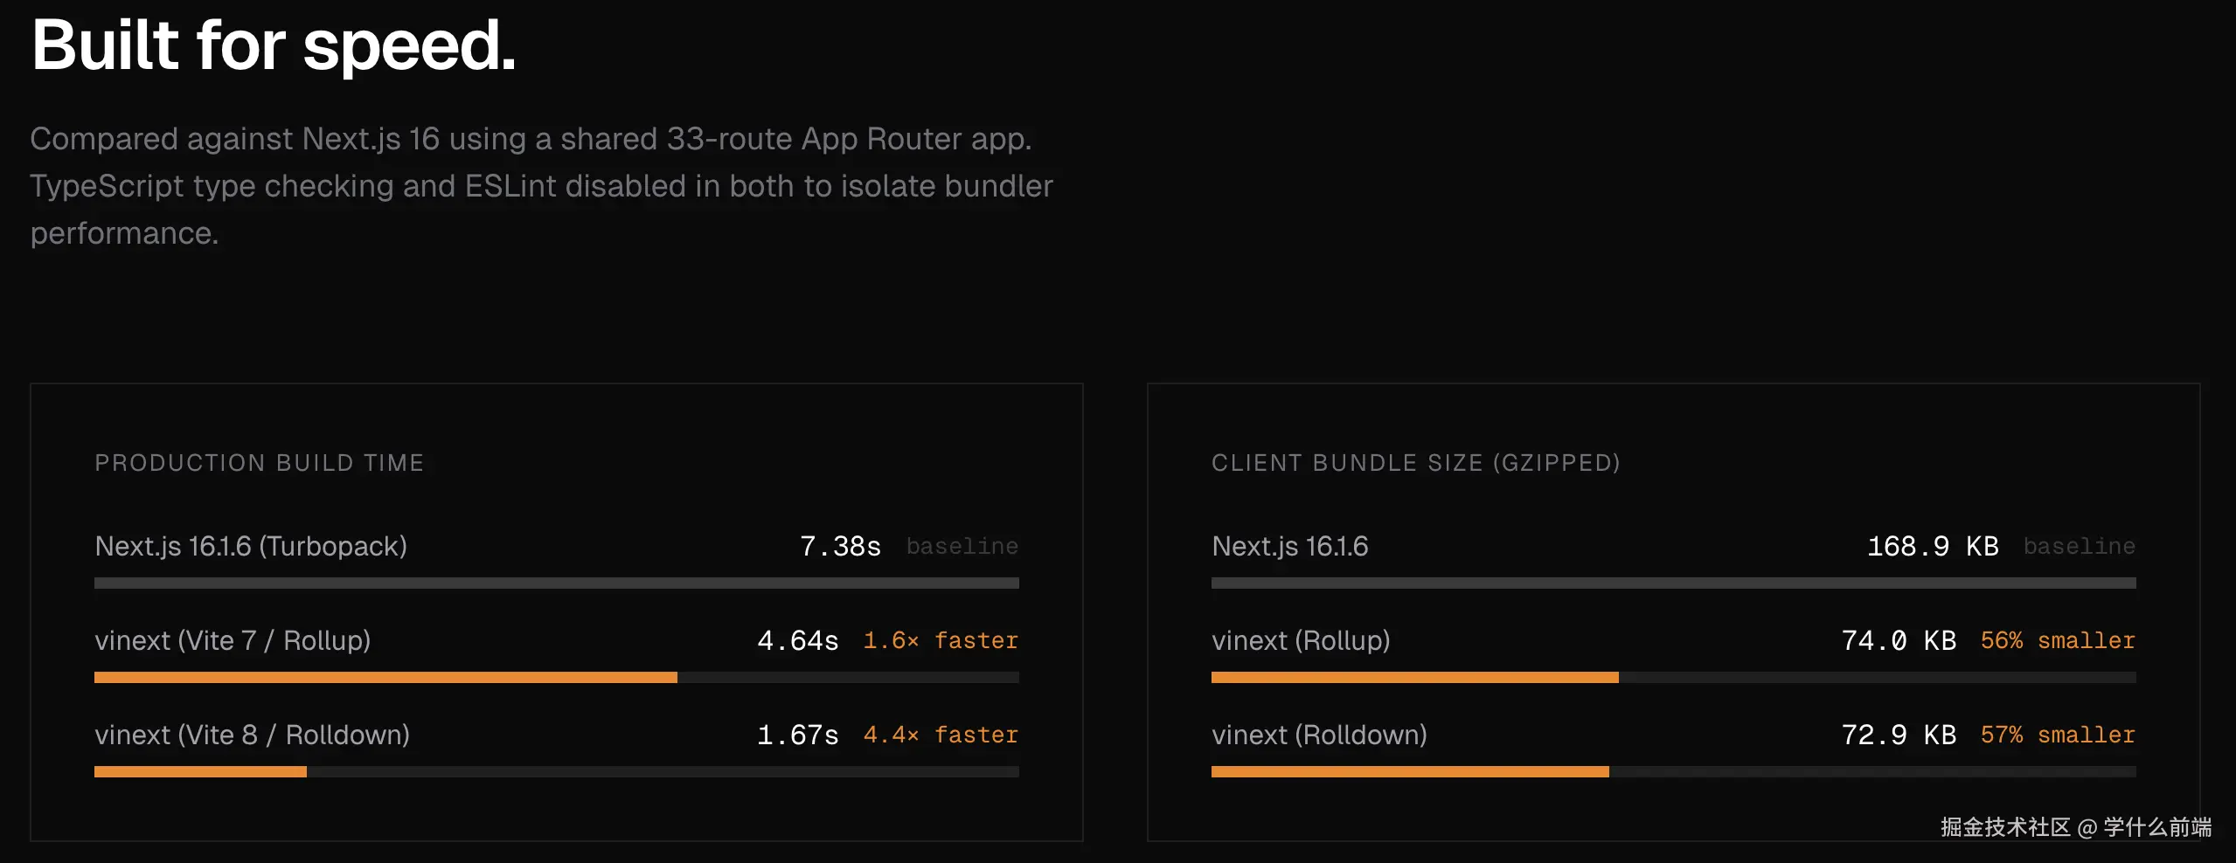Click the orange vinext (Rollup) bundle-size bar

pyautogui.click(x=1414, y=677)
